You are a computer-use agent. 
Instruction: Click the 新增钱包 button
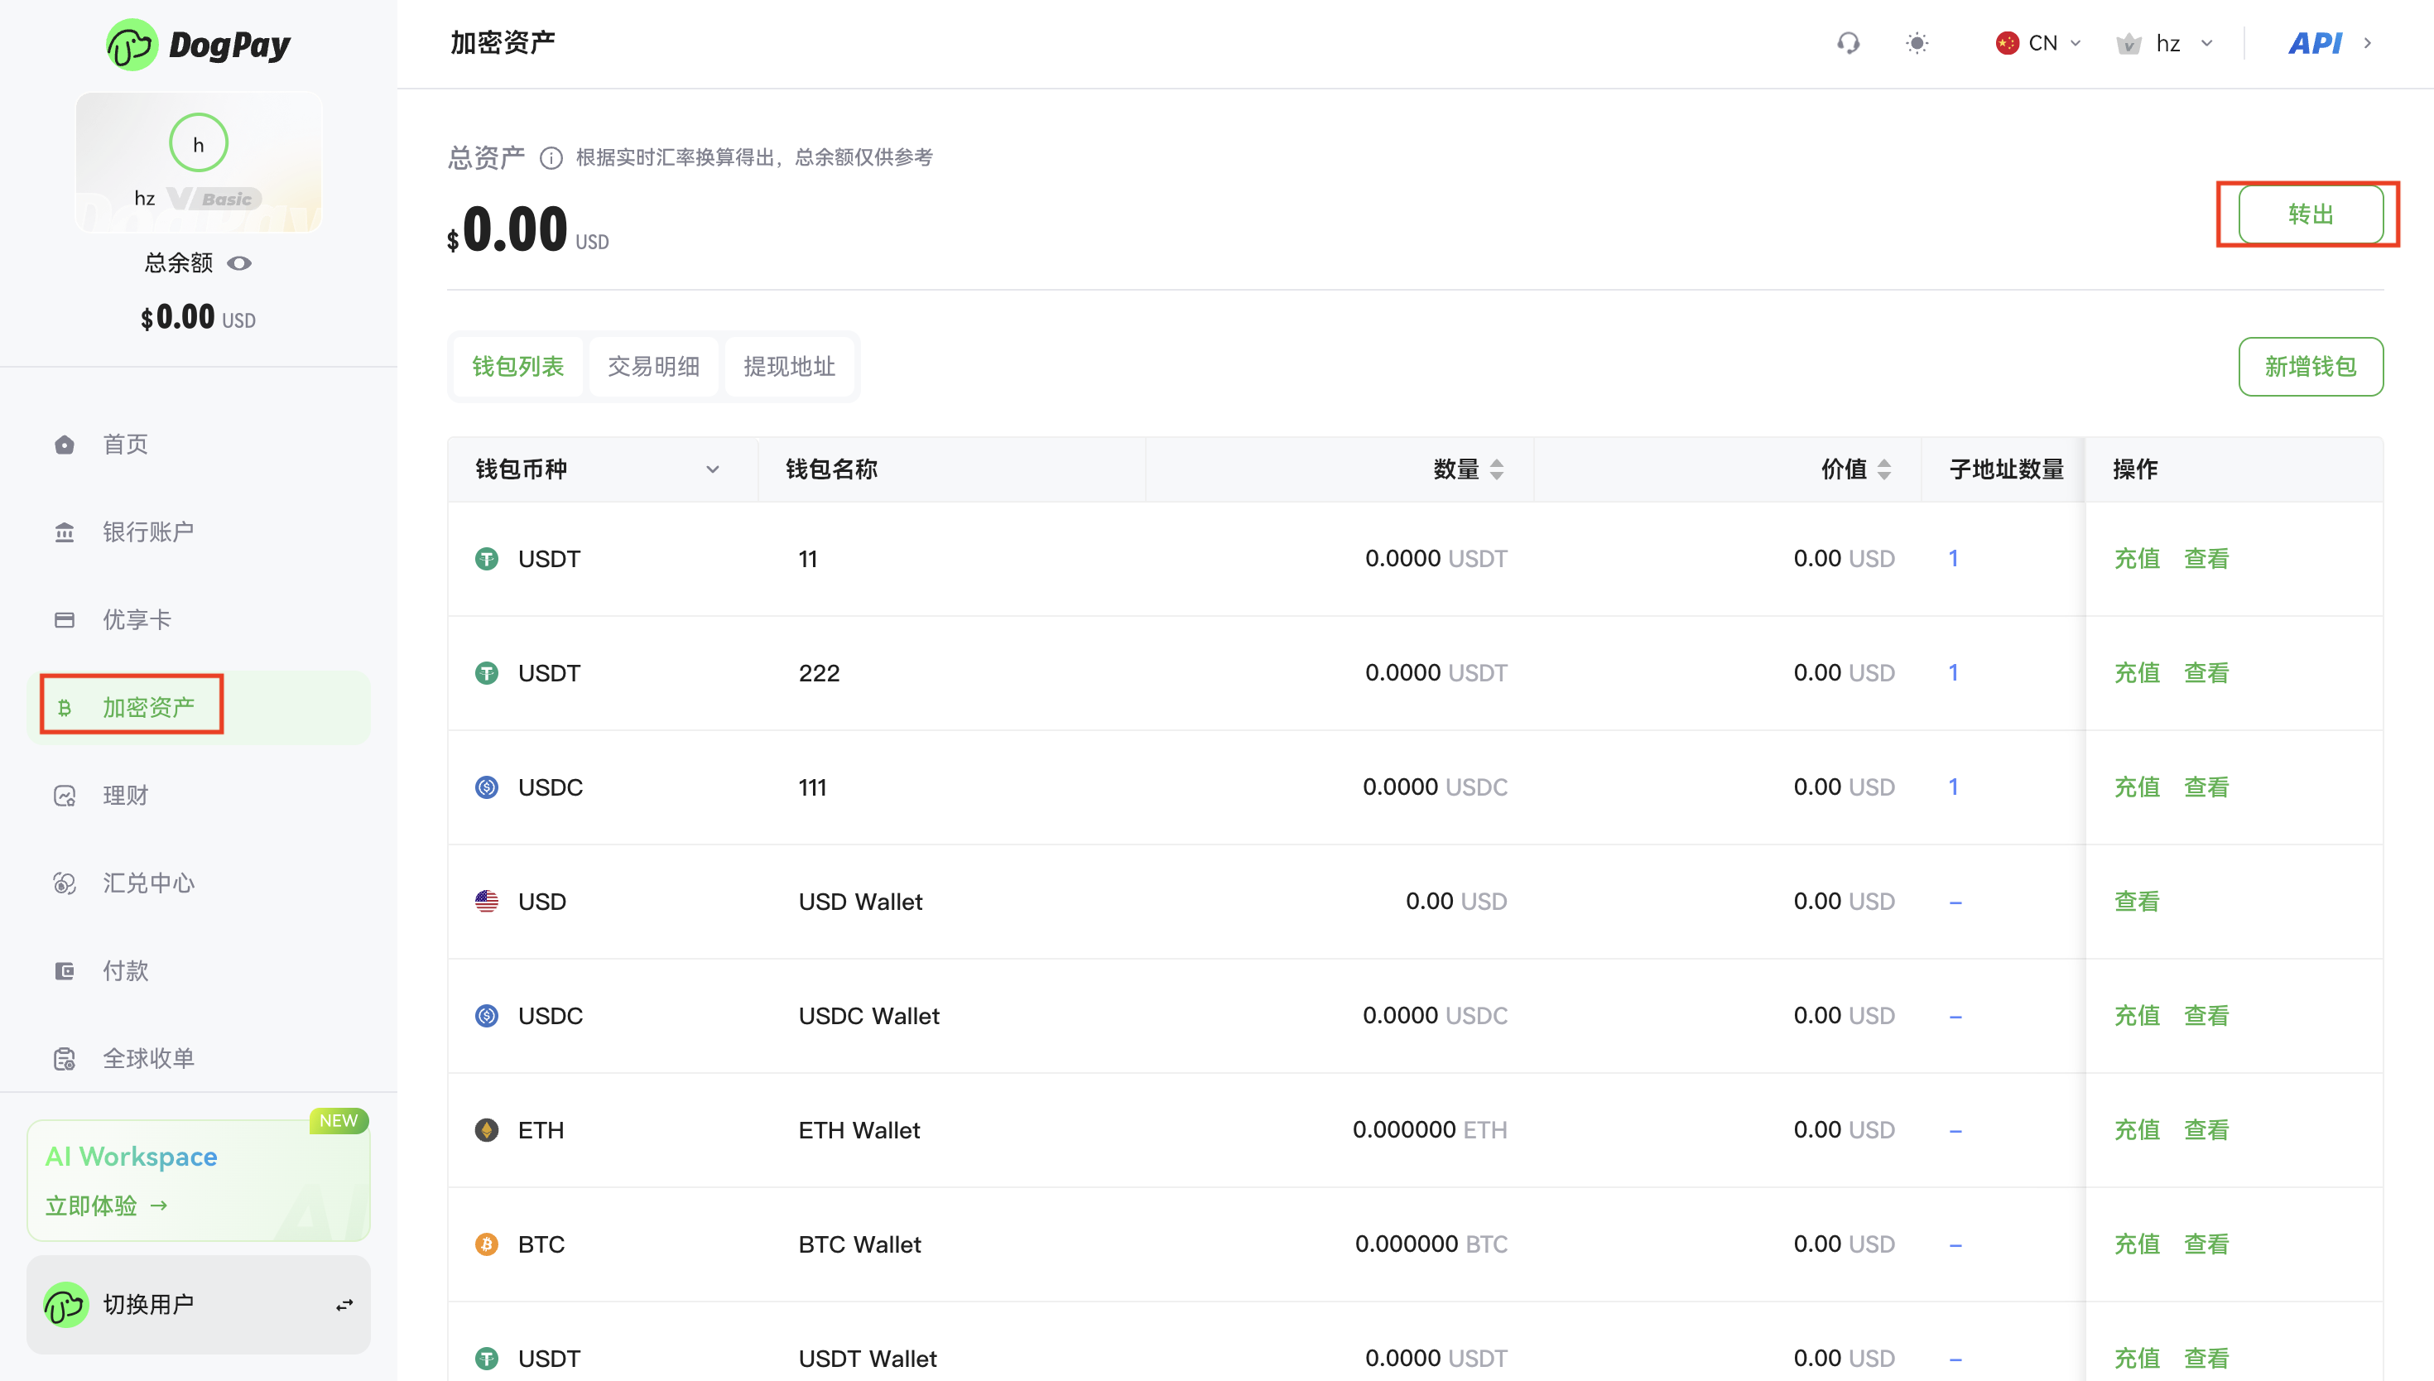[2311, 367]
